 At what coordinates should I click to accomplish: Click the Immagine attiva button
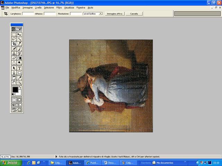(115, 14)
